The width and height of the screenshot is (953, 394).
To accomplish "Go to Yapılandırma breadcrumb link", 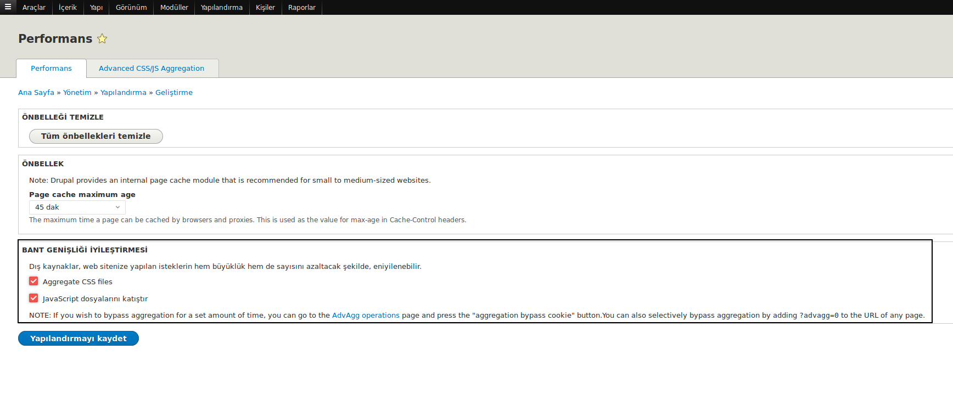I will 124,92.
